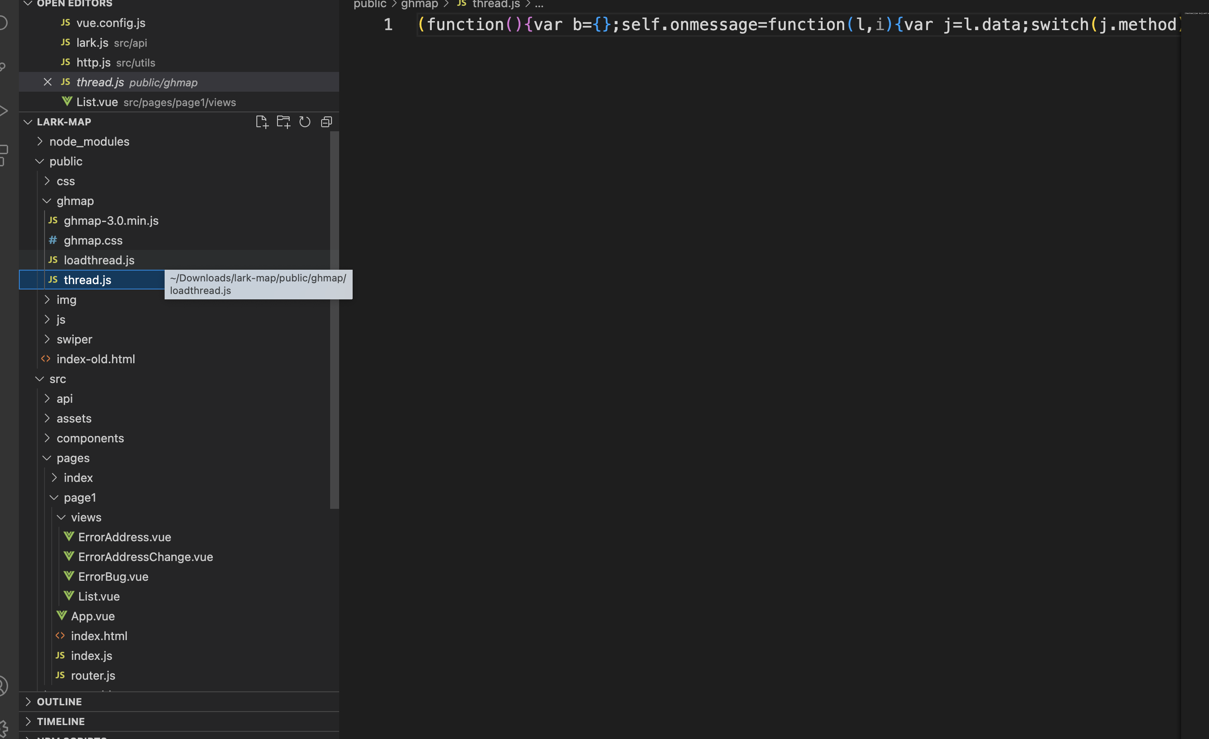Close thread.js in Open Editors
This screenshot has width=1209, height=739.
(48, 82)
